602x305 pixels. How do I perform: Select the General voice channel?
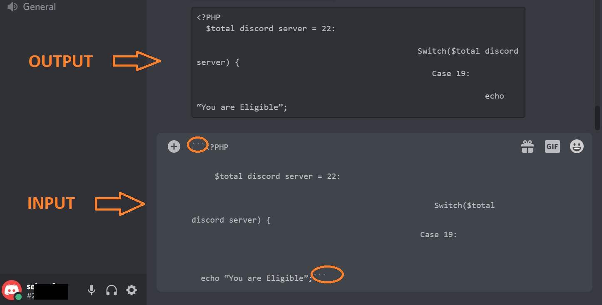click(x=40, y=6)
